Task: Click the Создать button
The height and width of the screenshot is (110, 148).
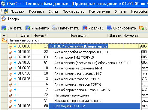Action: click(12, 28)
